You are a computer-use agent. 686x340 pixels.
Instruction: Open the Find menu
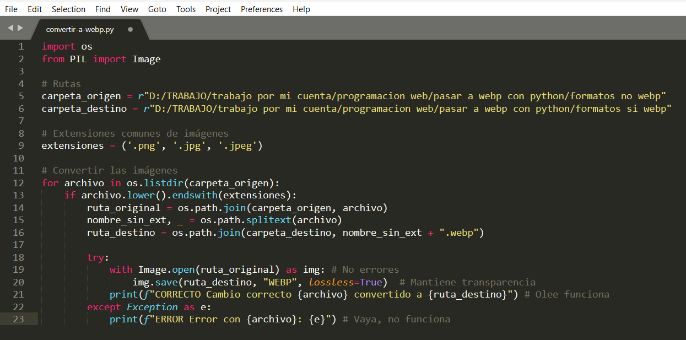(103, 9)
